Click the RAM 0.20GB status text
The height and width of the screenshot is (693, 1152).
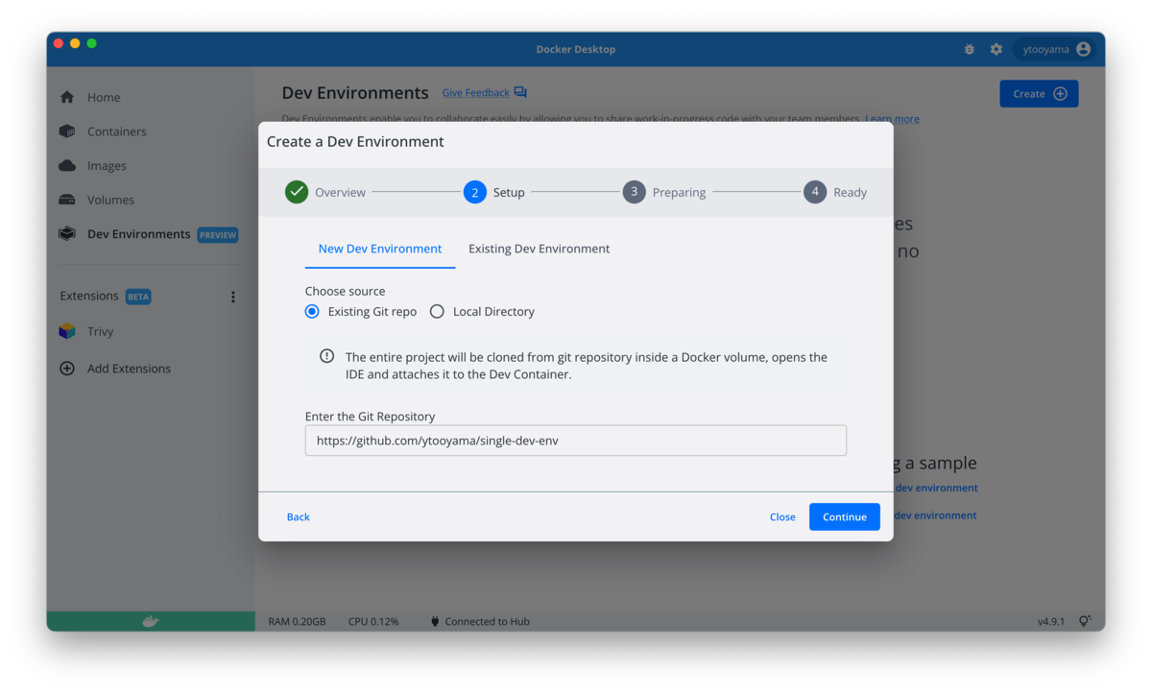297,622
